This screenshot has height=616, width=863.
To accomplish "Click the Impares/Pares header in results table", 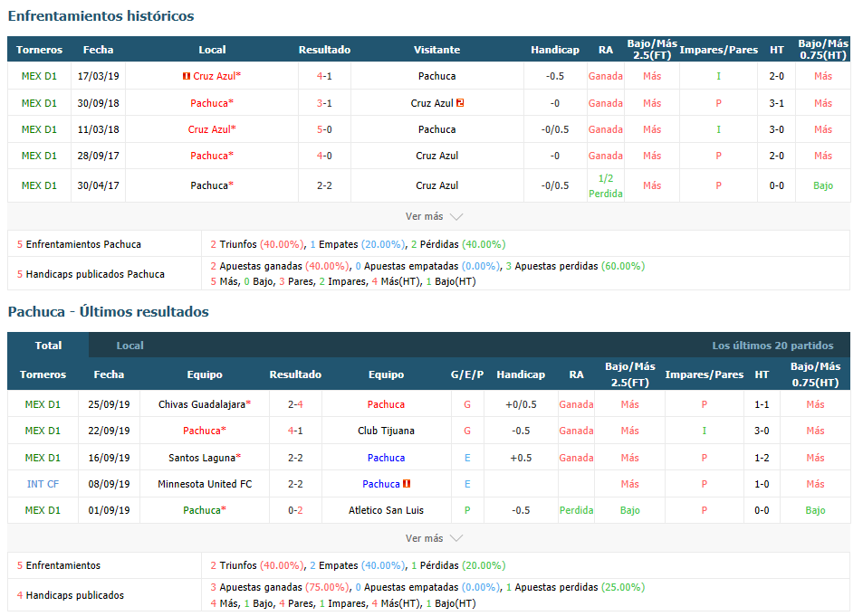I will [x=704, y=374].
